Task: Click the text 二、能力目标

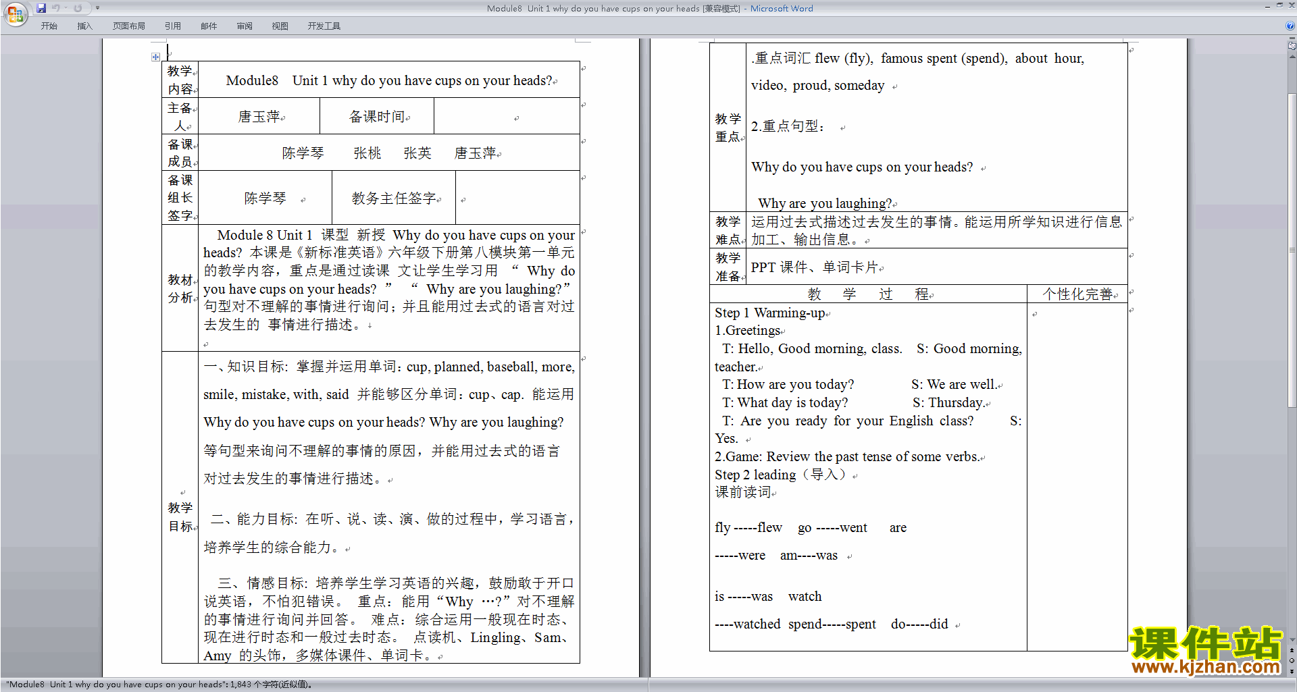Action: click(x=254, y=518)
